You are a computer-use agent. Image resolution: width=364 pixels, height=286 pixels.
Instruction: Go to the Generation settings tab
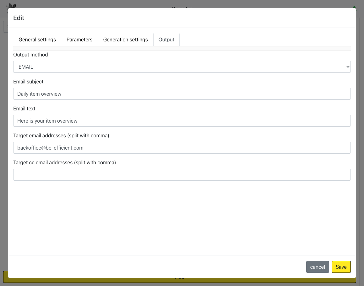pos(125,40)
